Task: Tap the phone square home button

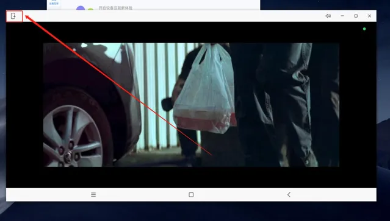Action: click(191, 195)
